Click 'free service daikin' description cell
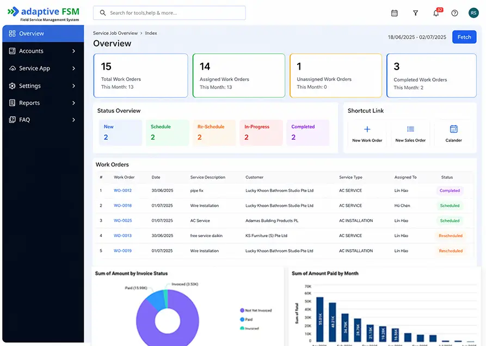 (x=206, y=236)
